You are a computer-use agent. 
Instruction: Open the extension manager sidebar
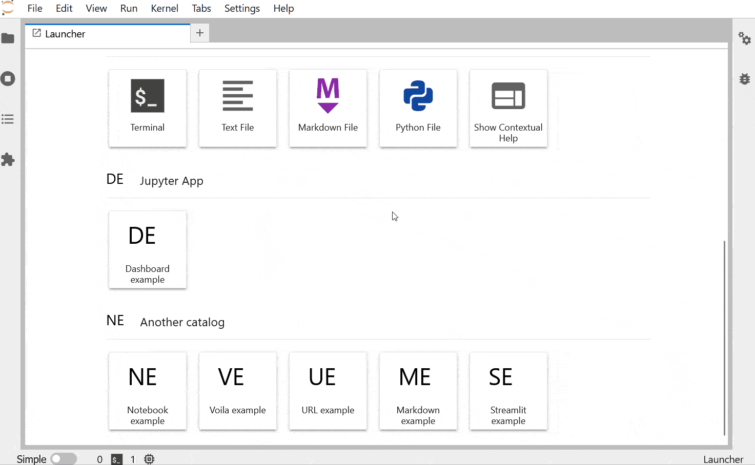pyautogui.click(x=8, y=160)
